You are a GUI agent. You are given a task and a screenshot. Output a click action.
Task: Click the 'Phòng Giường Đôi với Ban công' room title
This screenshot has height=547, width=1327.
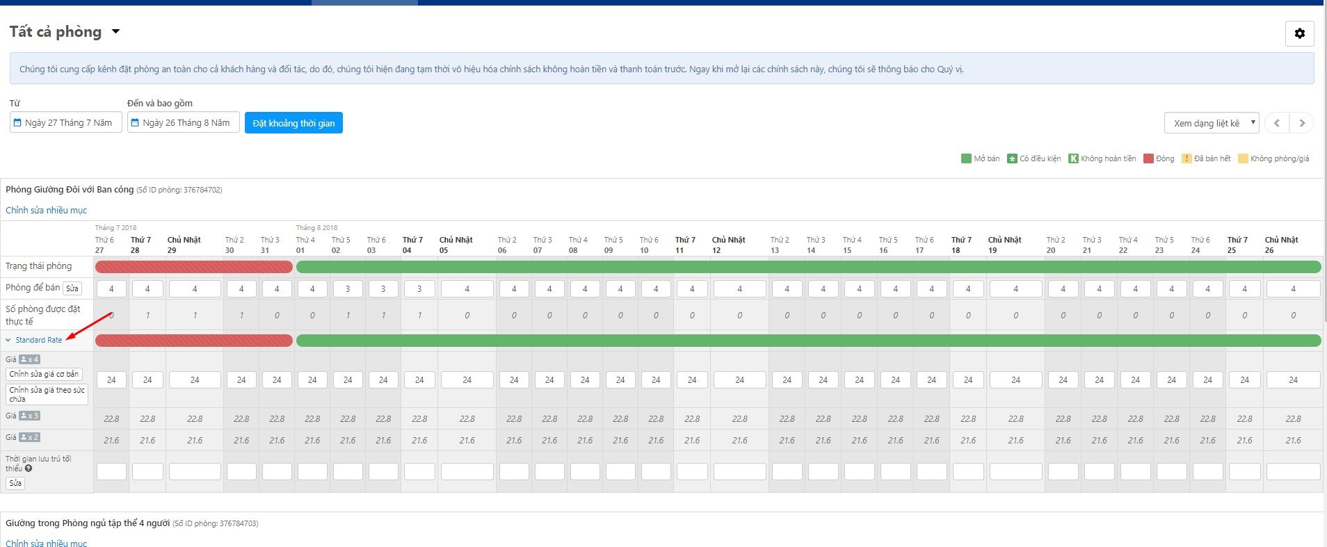click(70, 189)
